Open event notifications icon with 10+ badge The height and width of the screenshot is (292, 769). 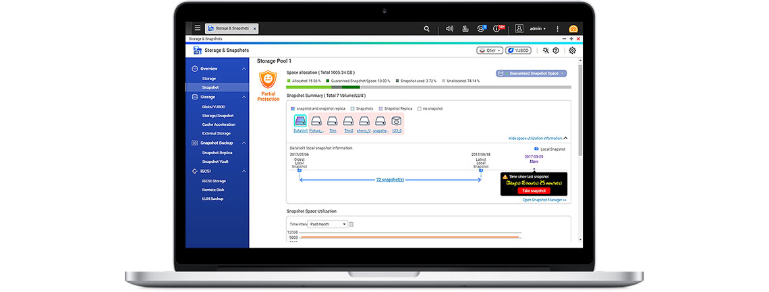498,29
